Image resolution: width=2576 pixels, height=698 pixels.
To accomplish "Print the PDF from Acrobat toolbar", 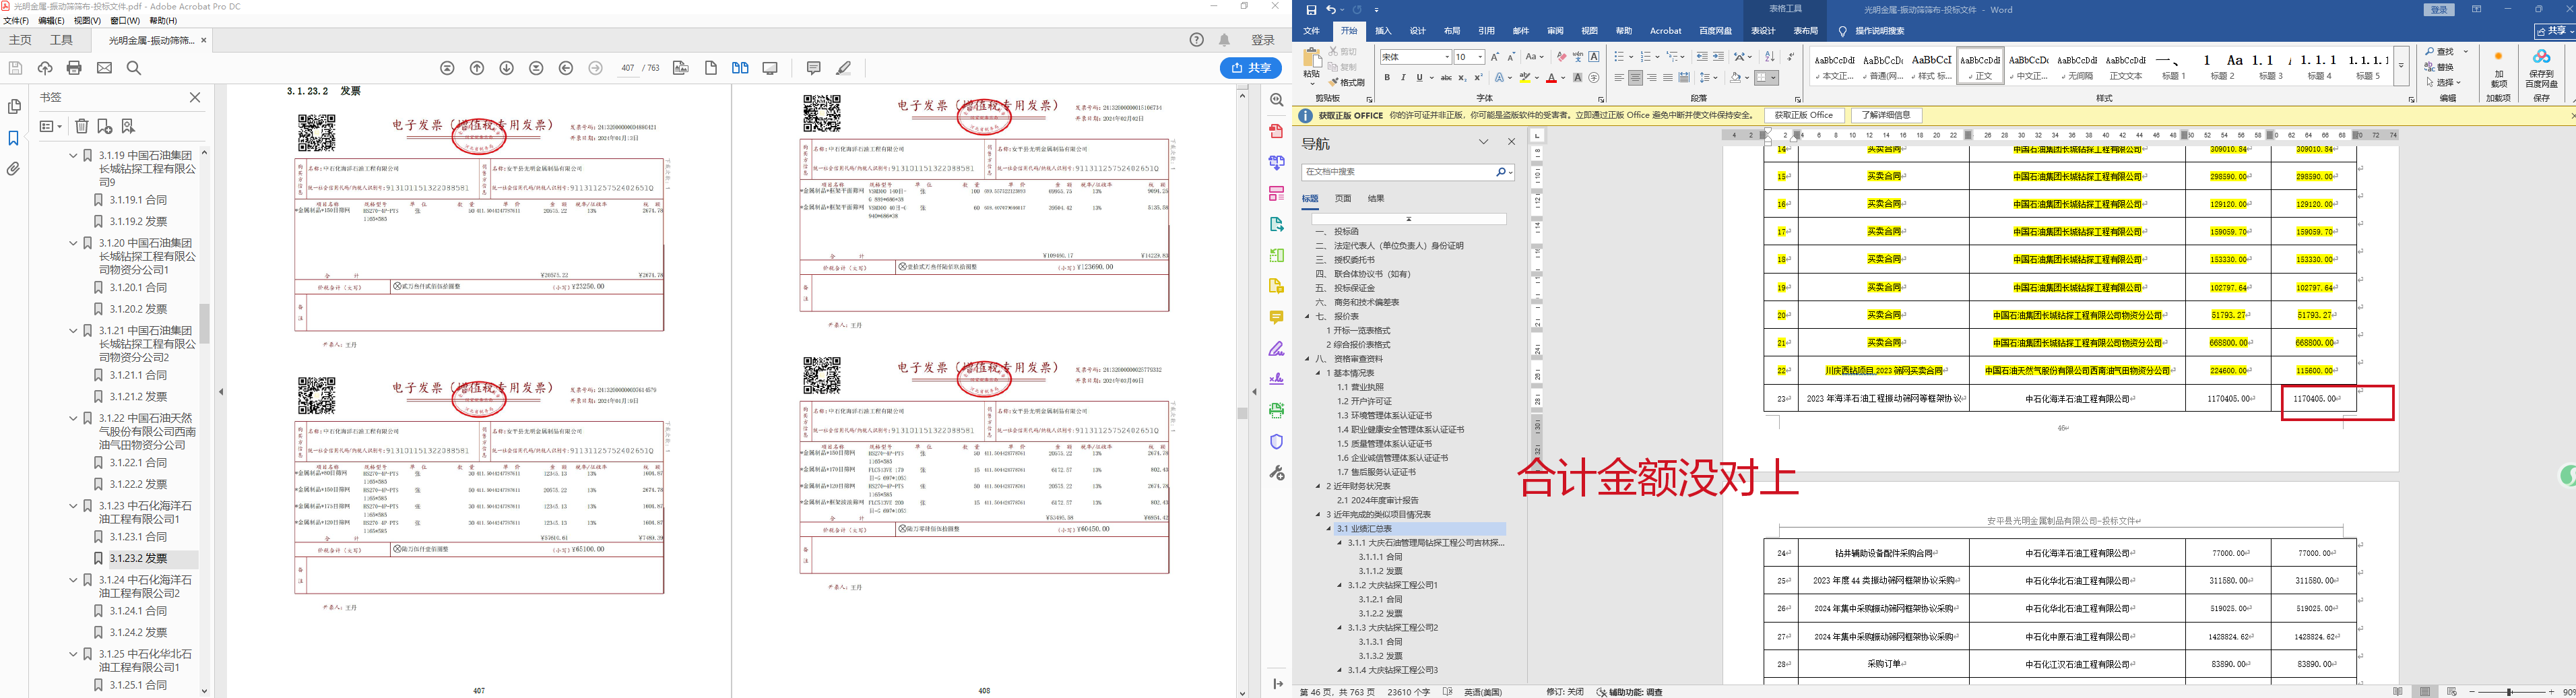I will point(74,68).
